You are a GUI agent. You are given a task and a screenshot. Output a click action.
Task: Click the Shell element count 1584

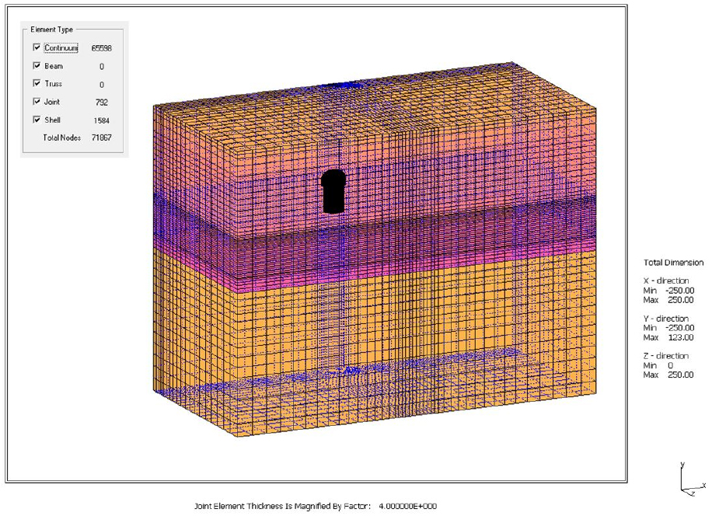[100, 120]
